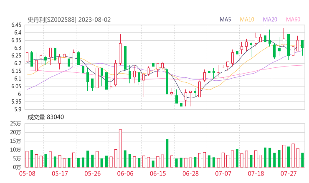Click the MA20 legend label
The height and width of the screenshot is (183, 309).
[x=270, y=20]
